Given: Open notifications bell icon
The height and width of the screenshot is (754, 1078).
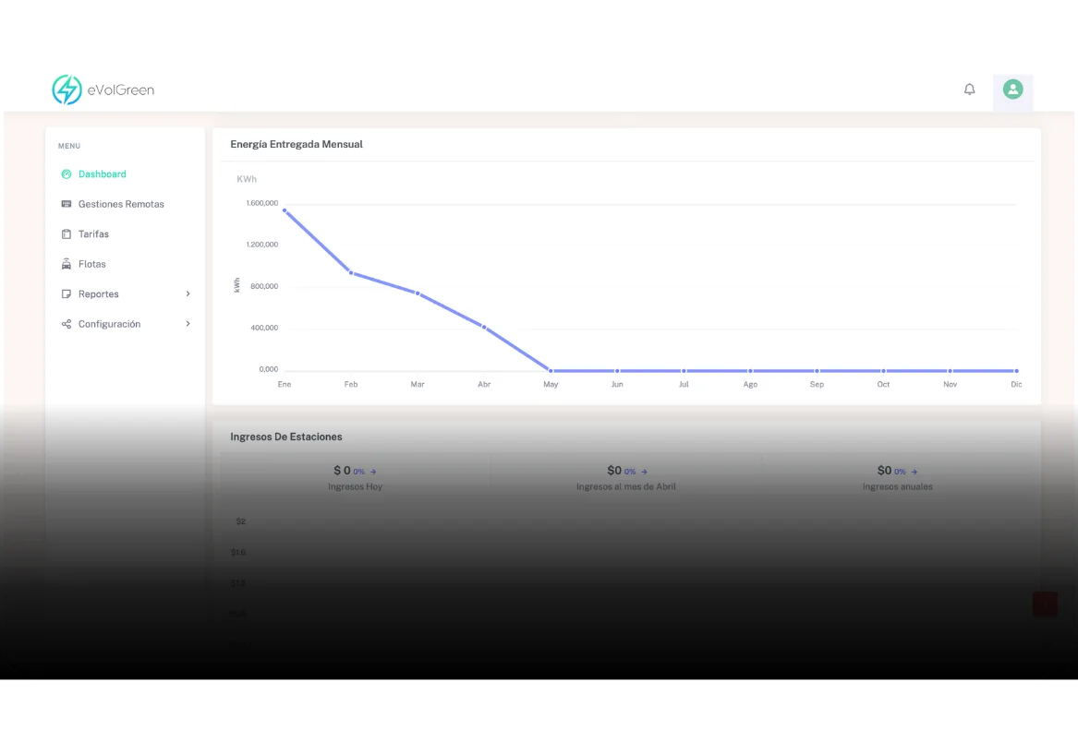Looking at the screenshot, I should point(969,90).
